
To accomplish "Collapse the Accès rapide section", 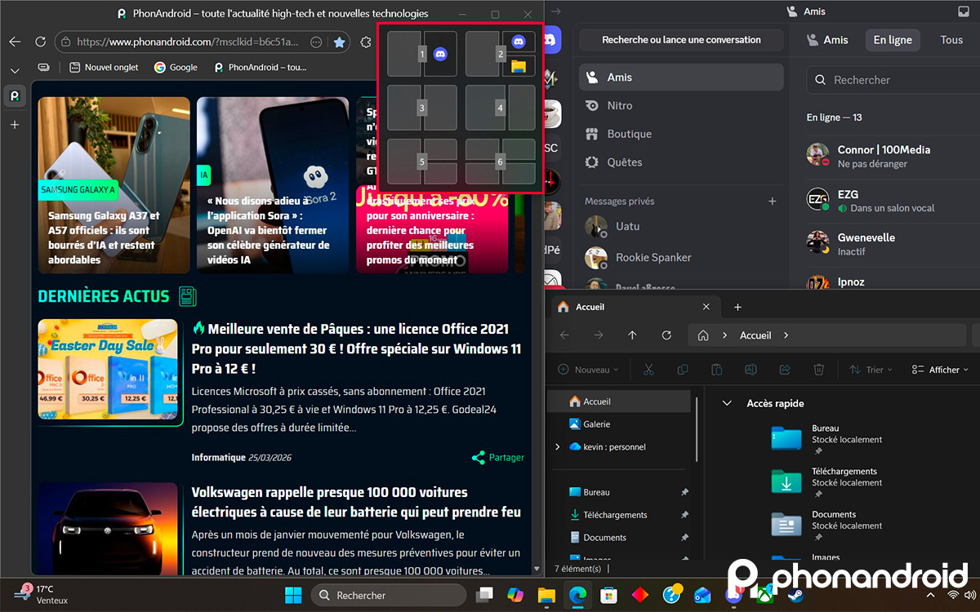I will (727, 402).
